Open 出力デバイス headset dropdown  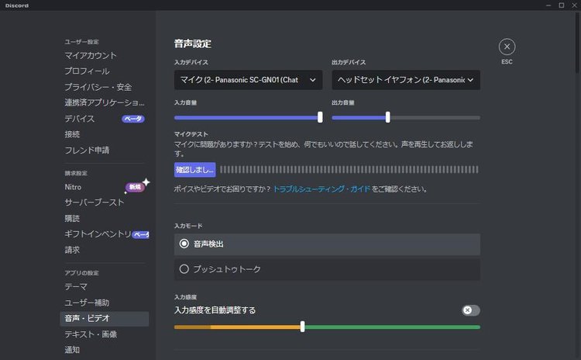406,80
